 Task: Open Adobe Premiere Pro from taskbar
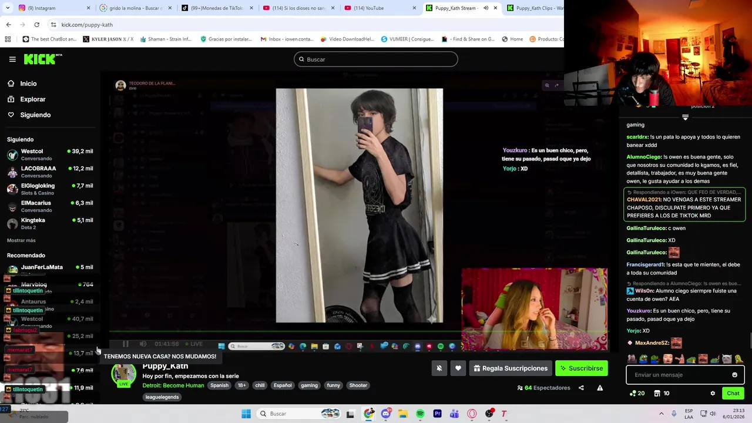[x=437, y=414]
